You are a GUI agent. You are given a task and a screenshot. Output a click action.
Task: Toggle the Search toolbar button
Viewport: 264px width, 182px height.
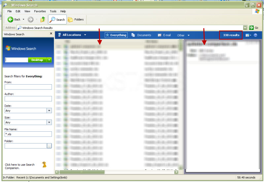pyautogui.click(x=57, y=19)
